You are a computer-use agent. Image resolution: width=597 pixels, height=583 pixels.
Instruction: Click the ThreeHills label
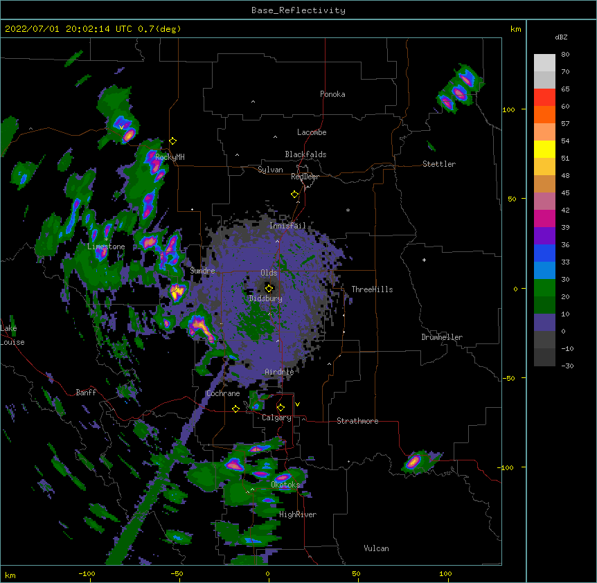pyautogui.click(x=372, y=289)
